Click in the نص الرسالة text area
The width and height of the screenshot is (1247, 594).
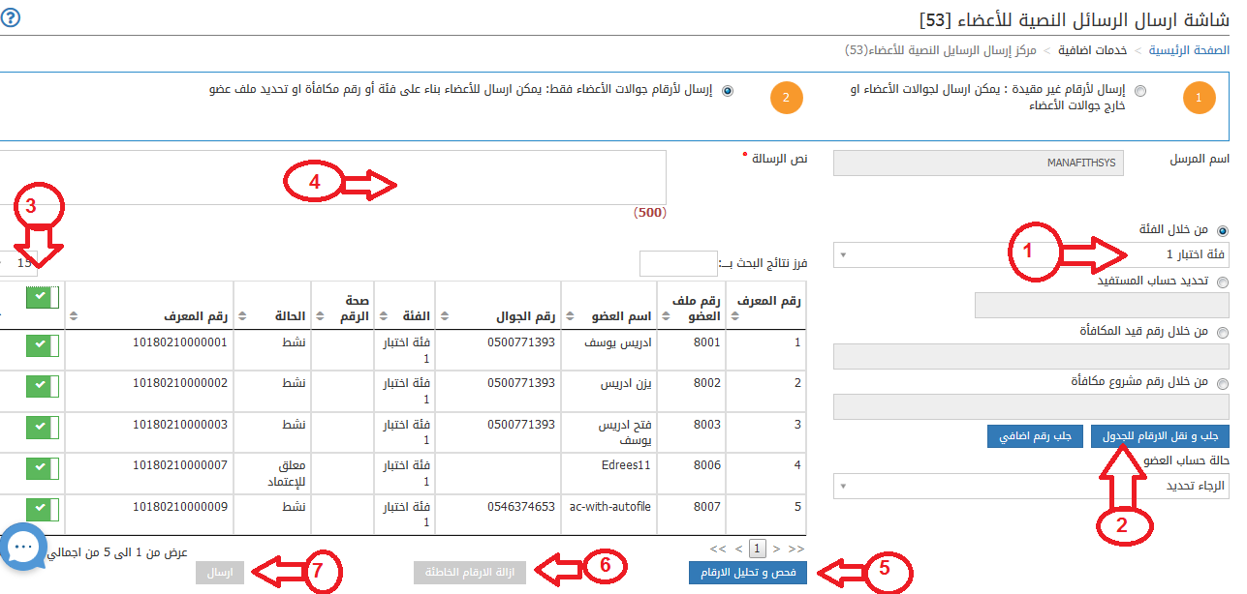329,177
